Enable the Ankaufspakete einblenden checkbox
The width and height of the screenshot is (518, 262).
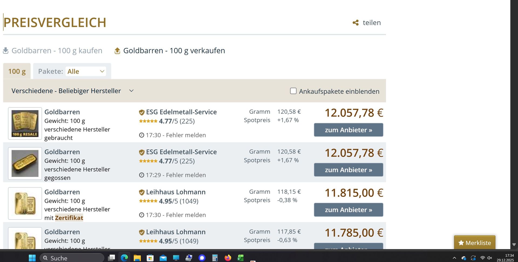(x=293, y=91)
